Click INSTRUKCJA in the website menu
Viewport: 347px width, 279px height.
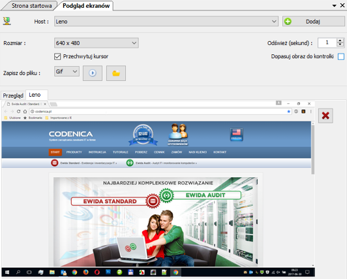pyautogui.click(x=97, y=152)
